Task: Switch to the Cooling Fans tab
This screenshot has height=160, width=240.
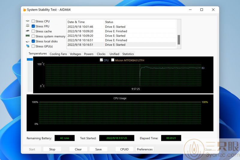Action: pyautogui.click(x=58, y=54)
